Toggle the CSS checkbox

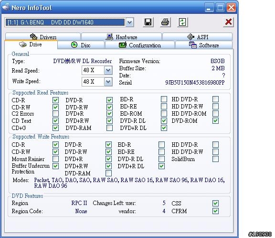pyautogui.click(x=215, y=203)
